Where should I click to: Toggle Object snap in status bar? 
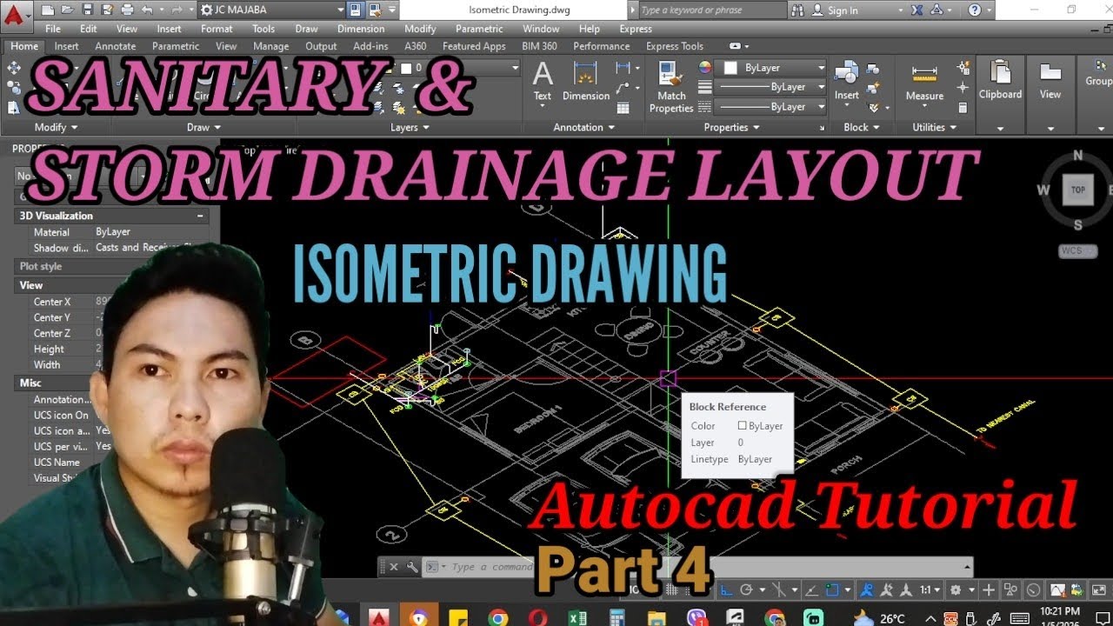coord(834,590)
